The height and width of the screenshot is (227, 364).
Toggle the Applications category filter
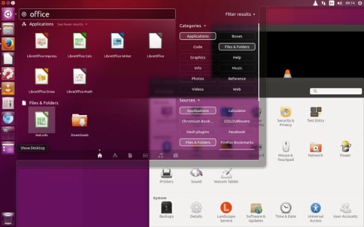198,36
